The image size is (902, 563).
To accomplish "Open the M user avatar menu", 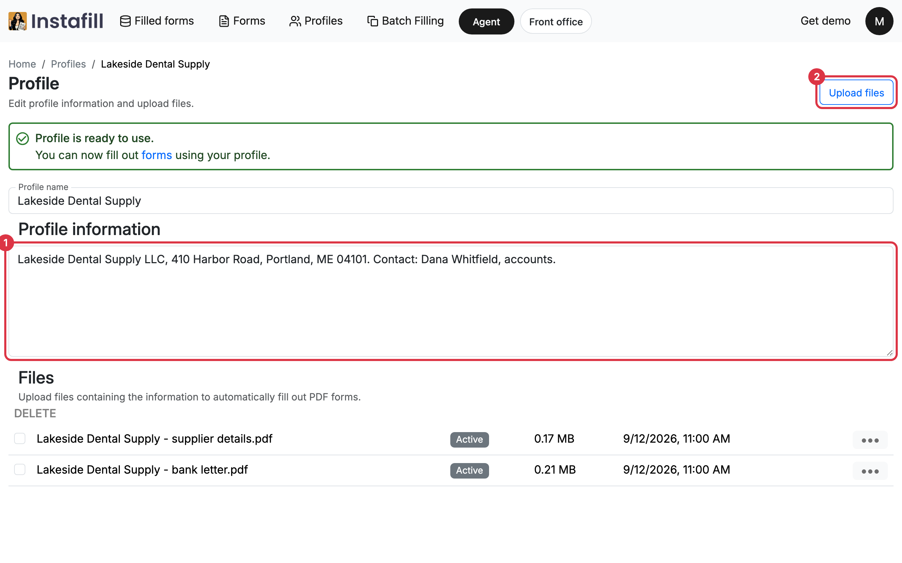I will 879,21.
